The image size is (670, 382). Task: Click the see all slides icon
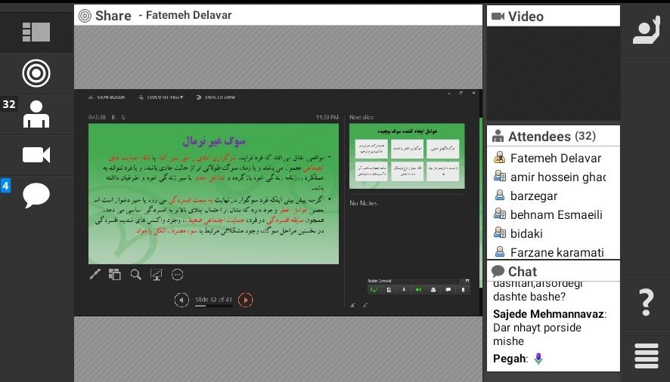(x=115, y=275)
